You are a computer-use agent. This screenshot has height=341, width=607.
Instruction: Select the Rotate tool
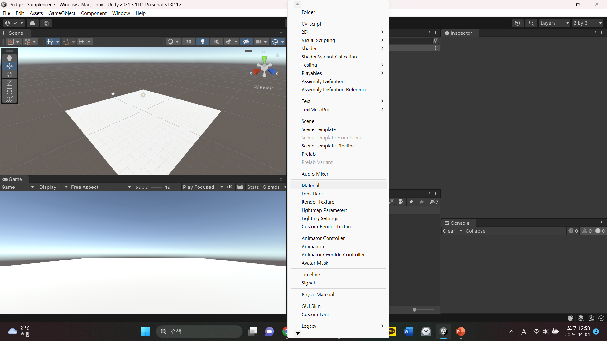pos(9,75)
